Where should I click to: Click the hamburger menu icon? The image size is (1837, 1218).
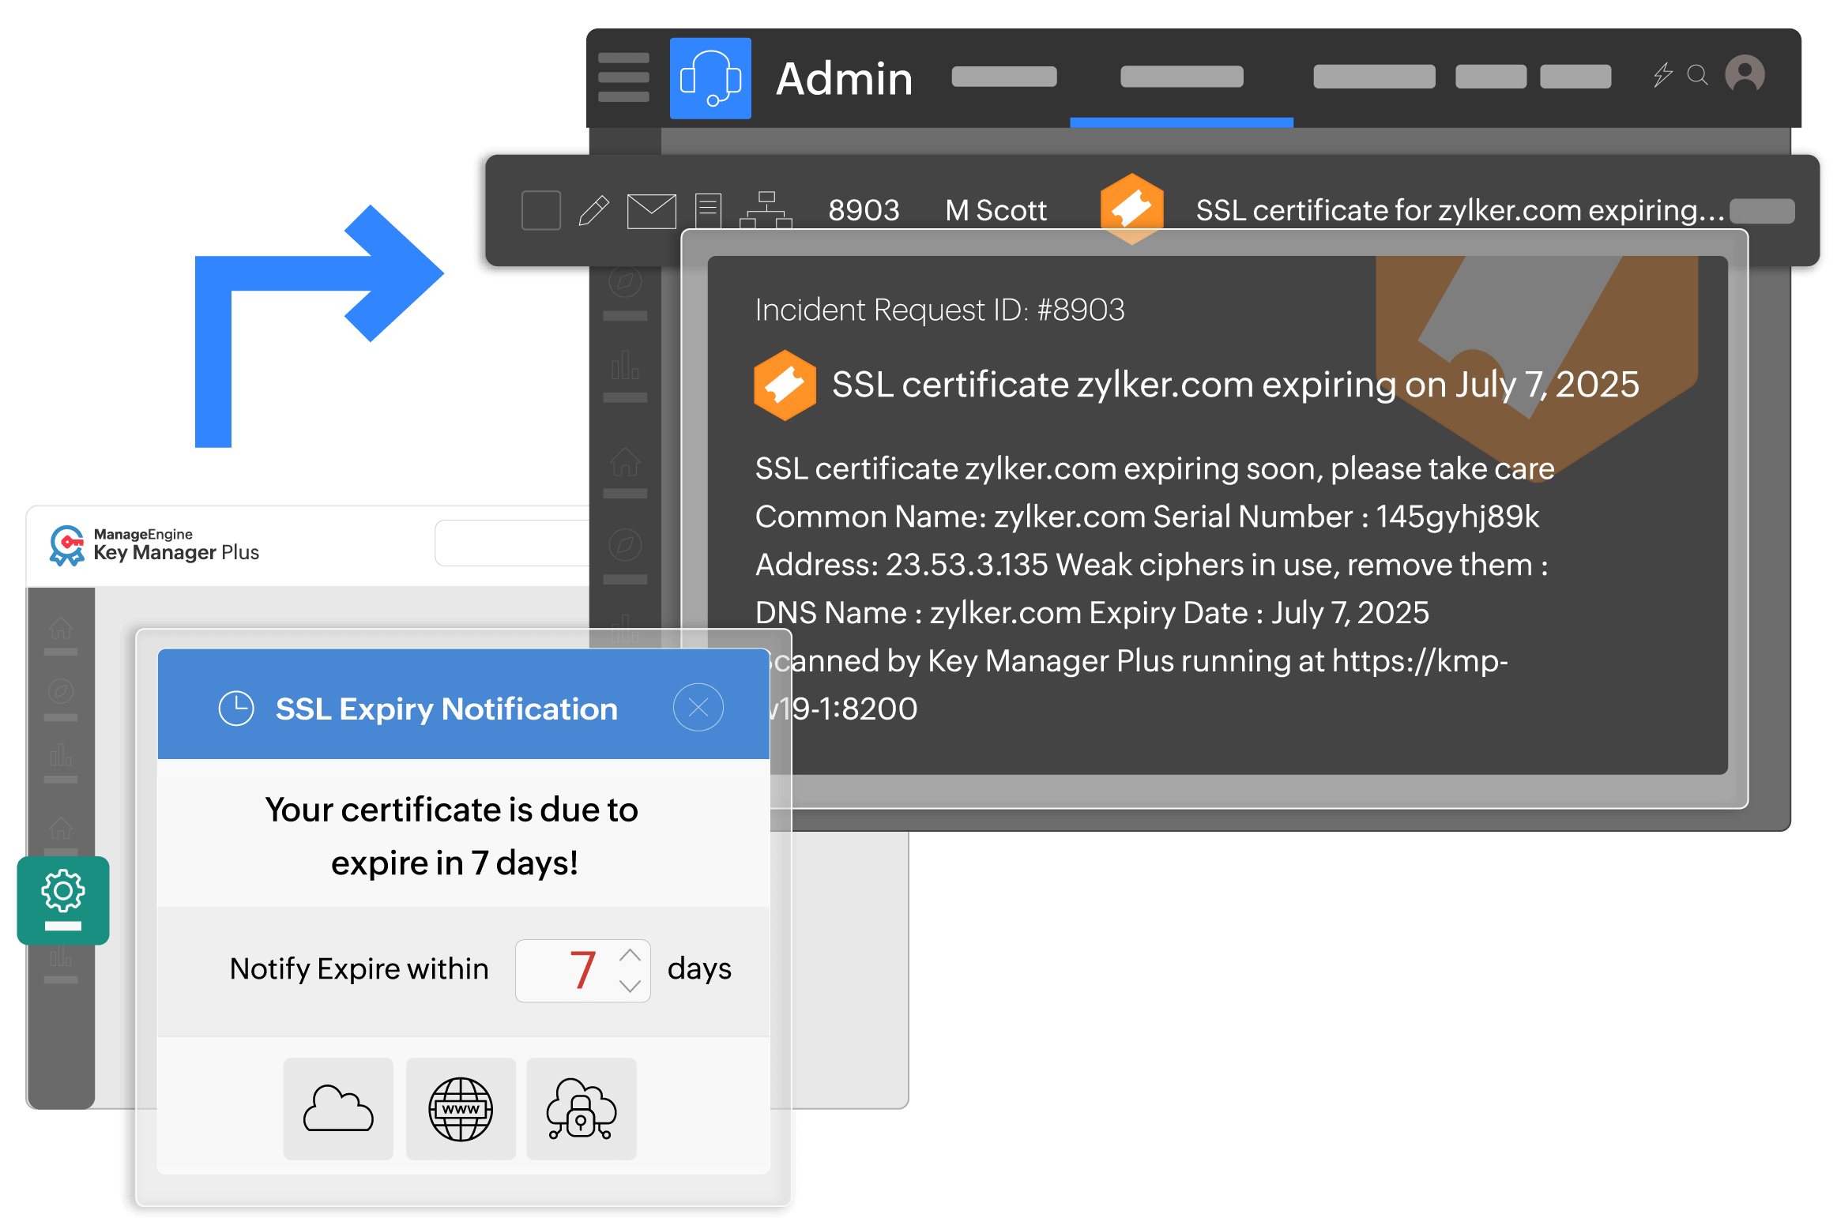623,77
